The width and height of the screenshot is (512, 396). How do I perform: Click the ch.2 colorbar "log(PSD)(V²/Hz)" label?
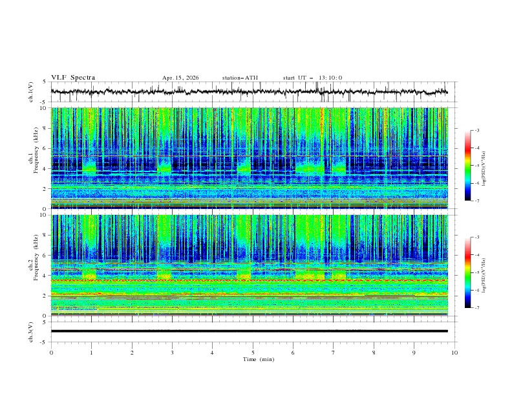coord(484,276)
